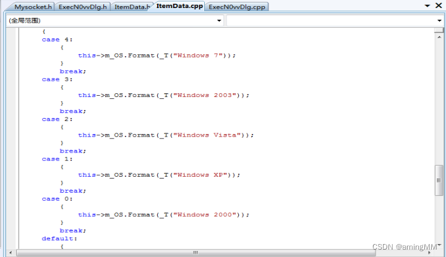Click the editor splitter bar above the scrollbar
446x257 pixels.
pyautogui.click(x=439, y=30)
